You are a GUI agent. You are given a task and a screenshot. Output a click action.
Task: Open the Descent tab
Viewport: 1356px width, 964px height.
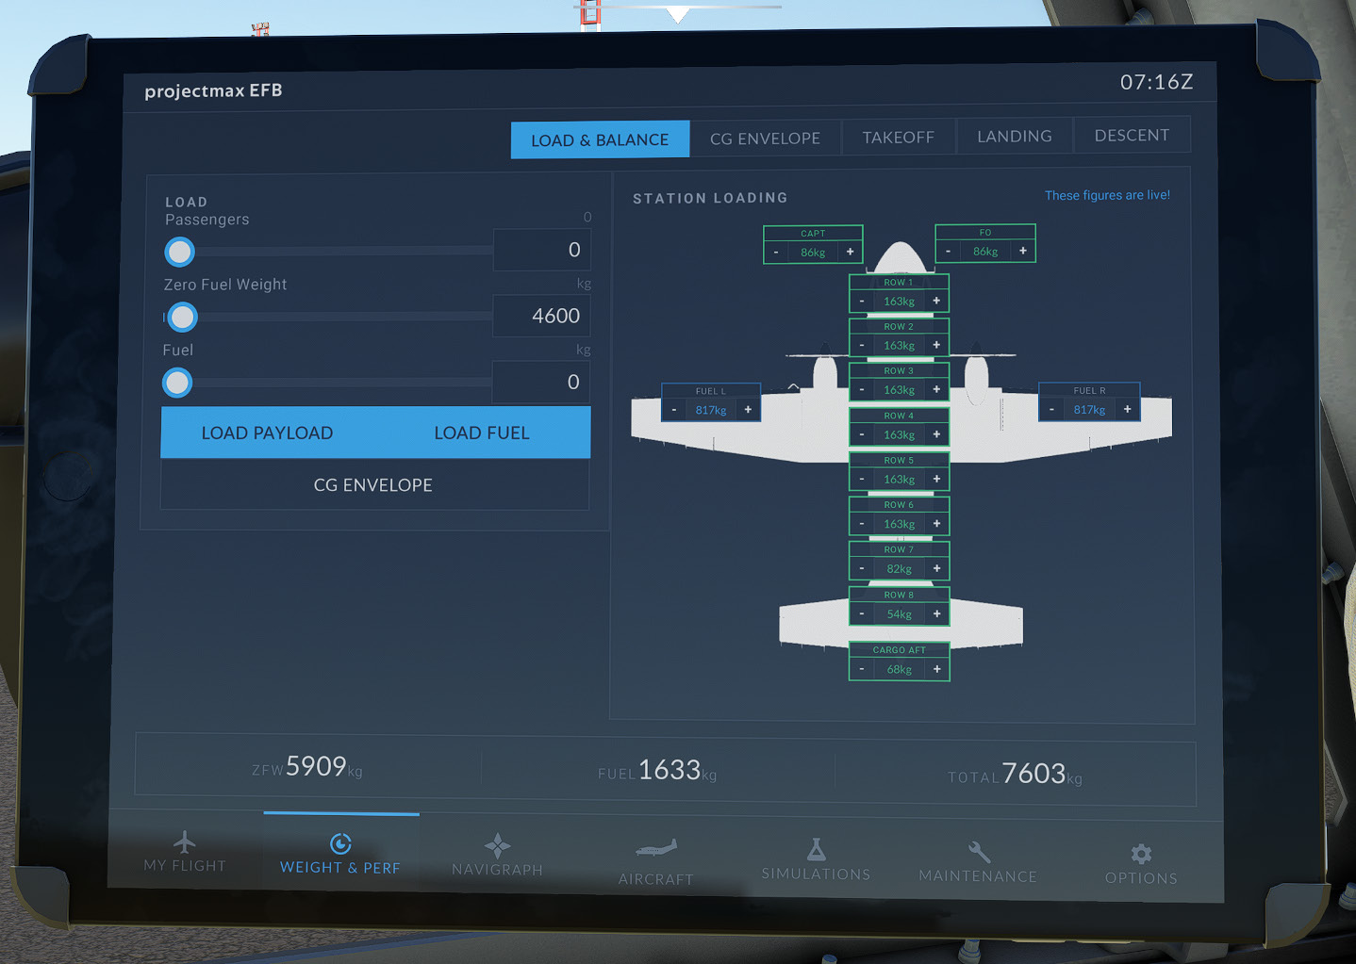click(x=1132, y=135)
